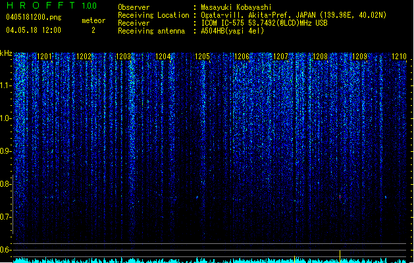Viewport: 414px width, 263px height.
Task: Click the 1204 time marker
Action: click(163, 57)
